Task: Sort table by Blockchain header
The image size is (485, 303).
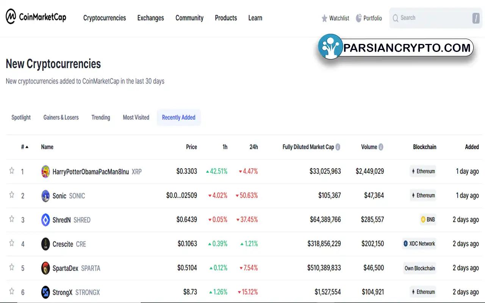Action: [424, 147]
